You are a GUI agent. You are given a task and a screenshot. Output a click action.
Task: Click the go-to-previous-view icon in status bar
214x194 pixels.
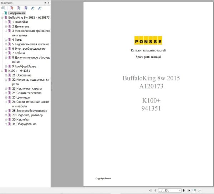pos(194,190)
